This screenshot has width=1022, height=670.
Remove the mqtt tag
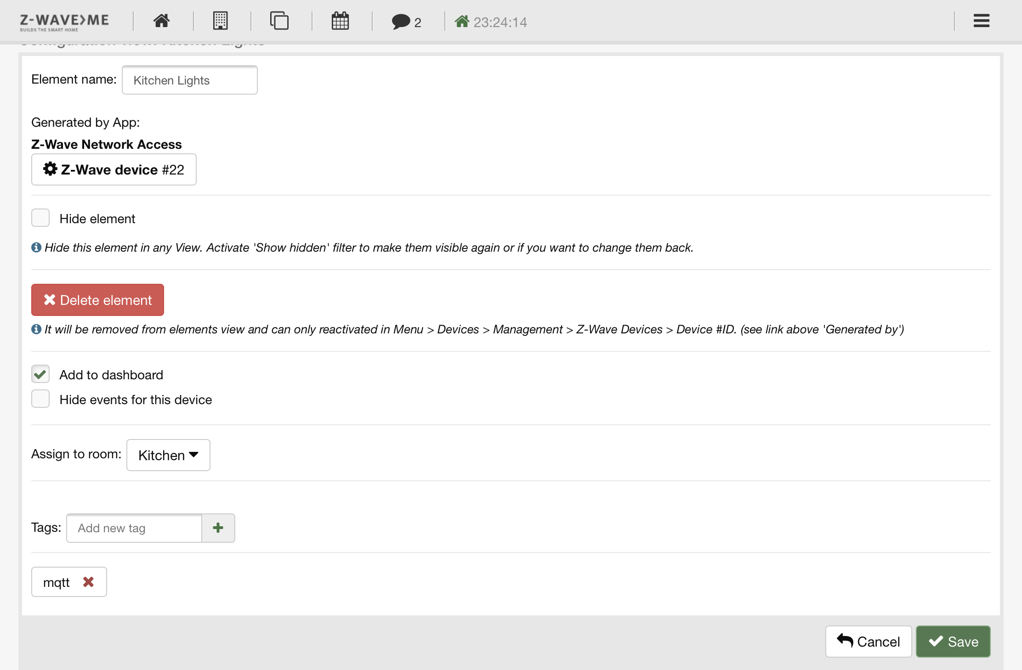point(88,581)
